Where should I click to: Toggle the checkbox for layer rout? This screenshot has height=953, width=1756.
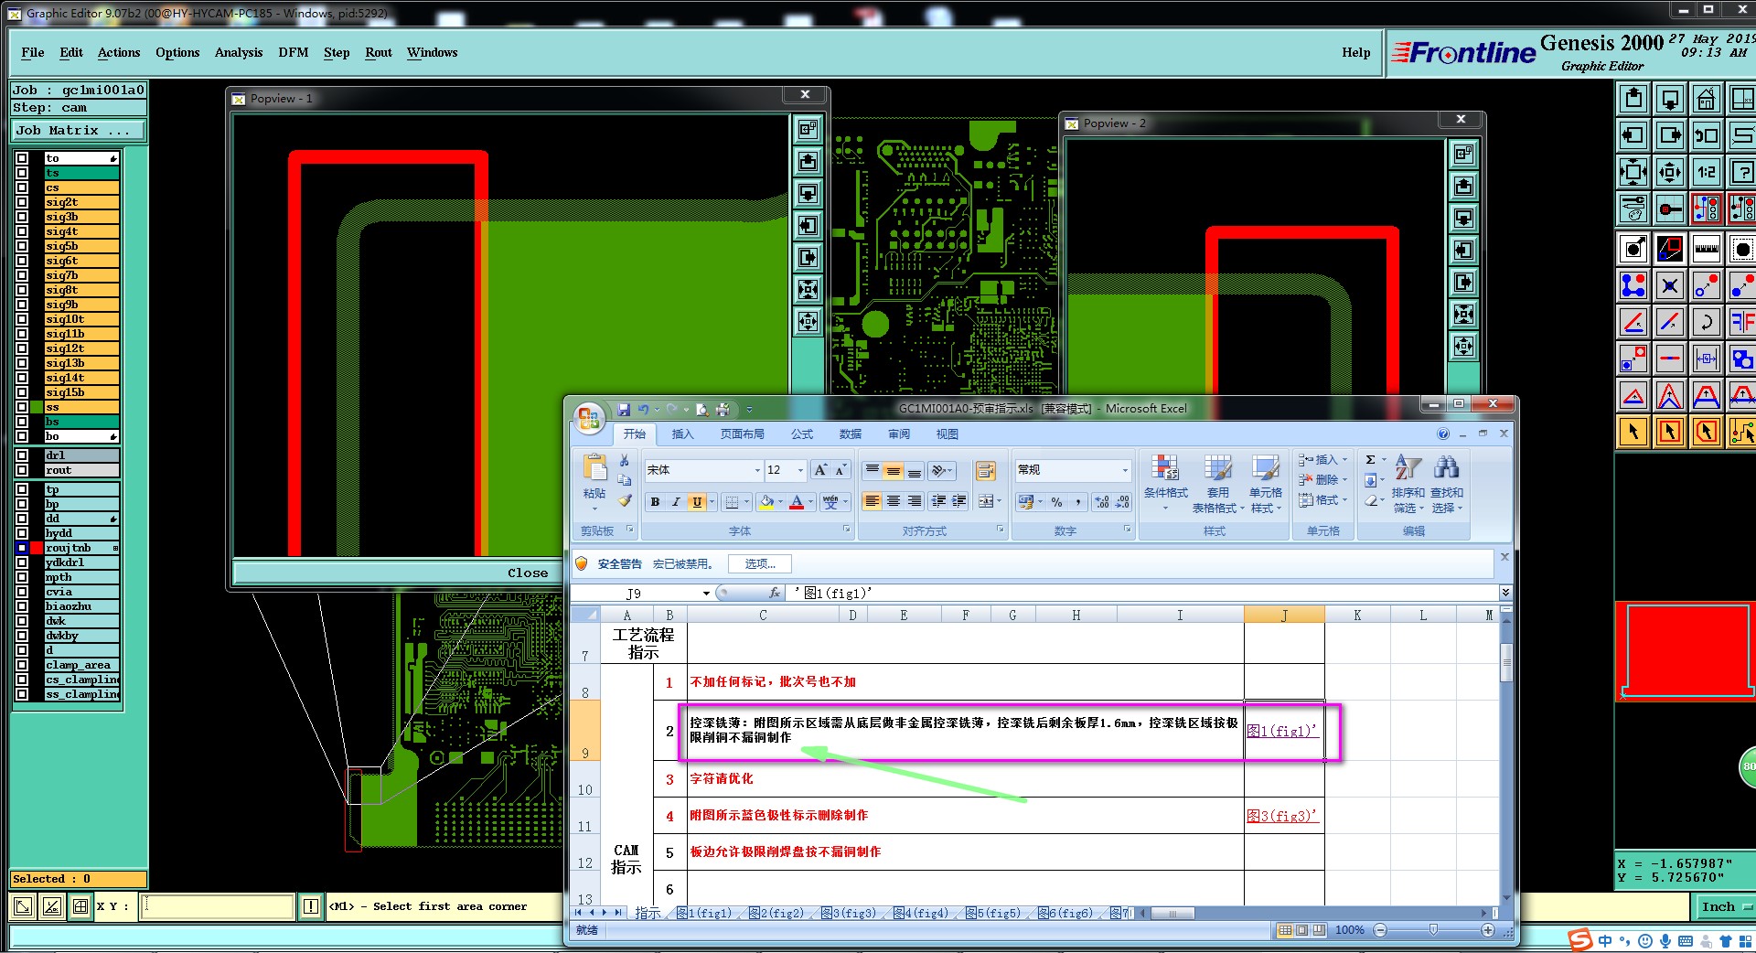(23, 470)
